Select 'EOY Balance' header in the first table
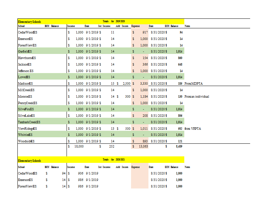The width and height of the screenshot is (273, 211). 172,26
